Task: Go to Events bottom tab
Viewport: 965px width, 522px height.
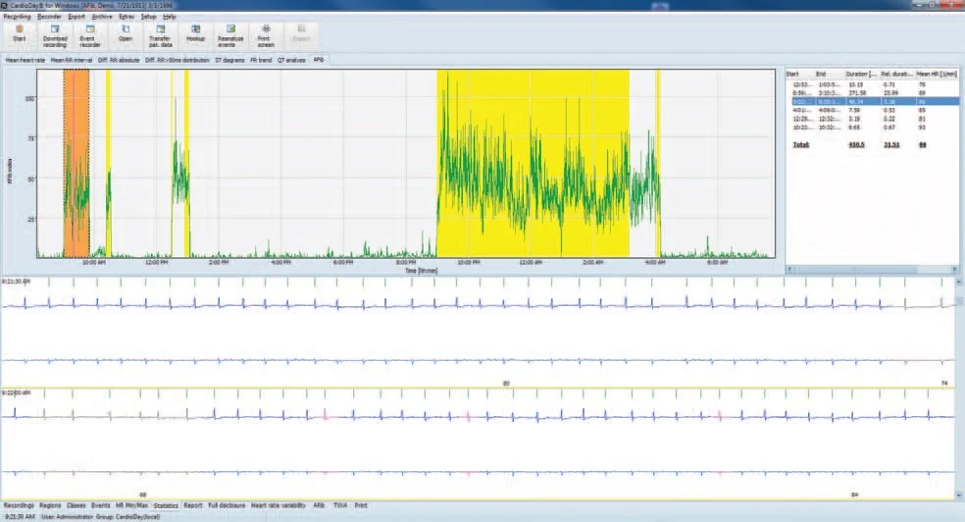Action: click(x=100, y=505)
